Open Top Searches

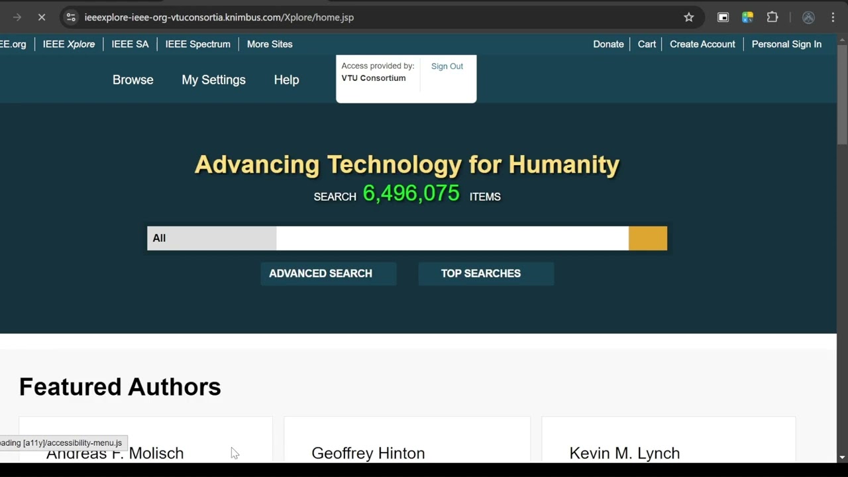pos(486,274)
